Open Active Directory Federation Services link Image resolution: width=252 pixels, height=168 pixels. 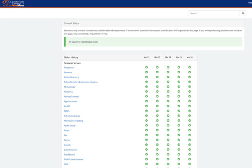81,82
